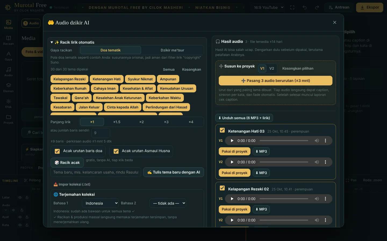Screen dimensions: 387x241
Task: Close the Audio dzikir AI dialog
Action: pos(335,22)
